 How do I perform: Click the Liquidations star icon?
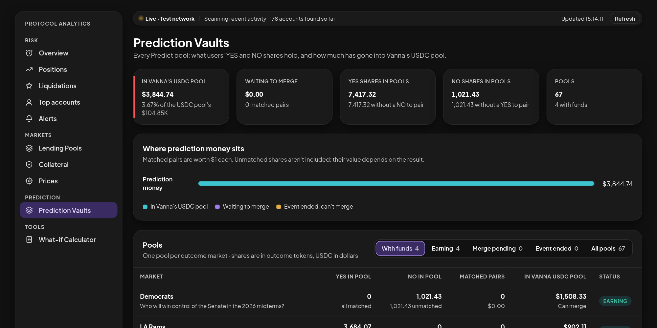click(29, 86)
